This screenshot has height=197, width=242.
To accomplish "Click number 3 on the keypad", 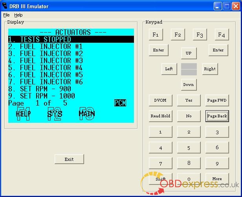I will coord(217,132).
